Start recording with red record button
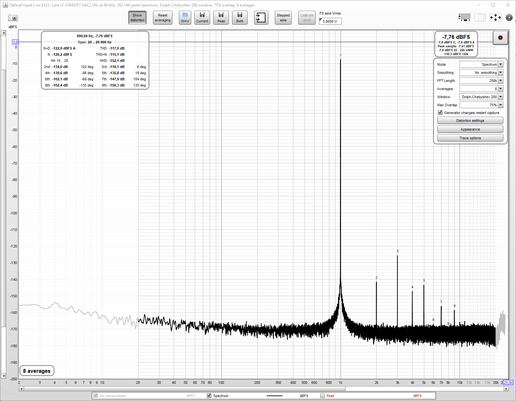 pyautogui.click(x=500, y=38)
